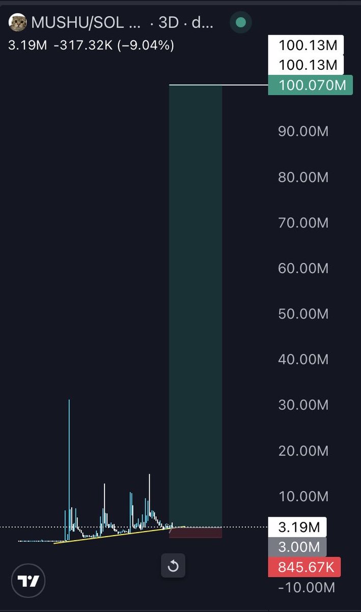The image size is (361, 612).
Task: Click the 90.00M price axis label
Action: tap(303, 132)
